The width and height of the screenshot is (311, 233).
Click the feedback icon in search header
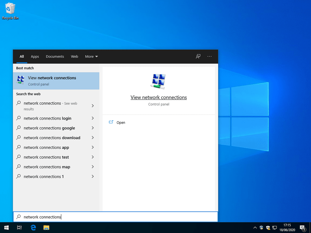pyautogui.click(x=198, y=57)
